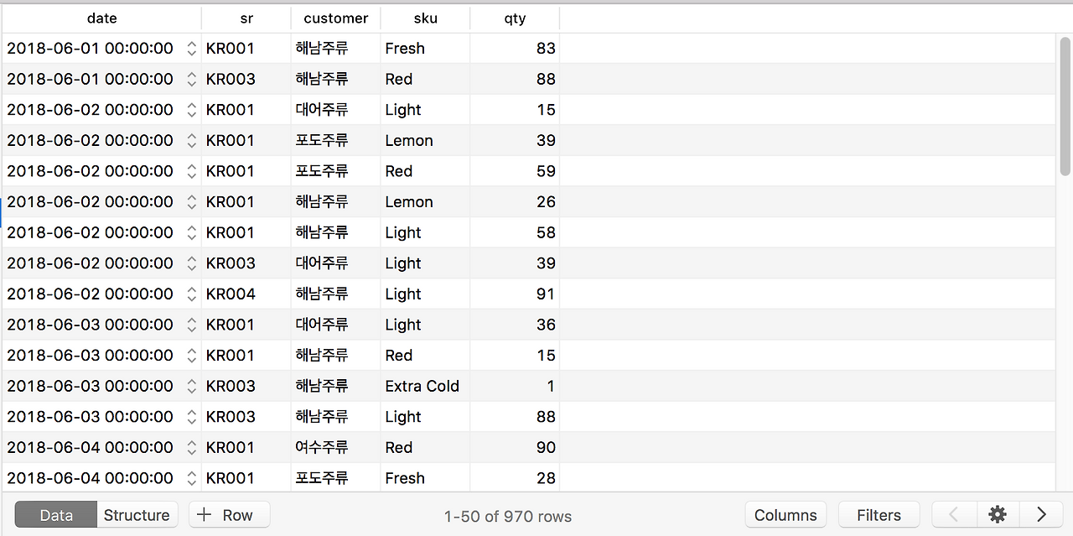1073x536 pixels.
Task: Add a new Row to the table
Action: [x=229, y=514]
